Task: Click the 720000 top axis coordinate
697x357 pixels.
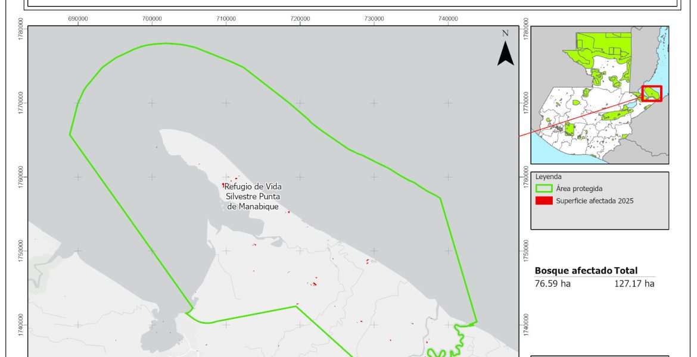Action: pyautogui.click(x=300, y=18)
